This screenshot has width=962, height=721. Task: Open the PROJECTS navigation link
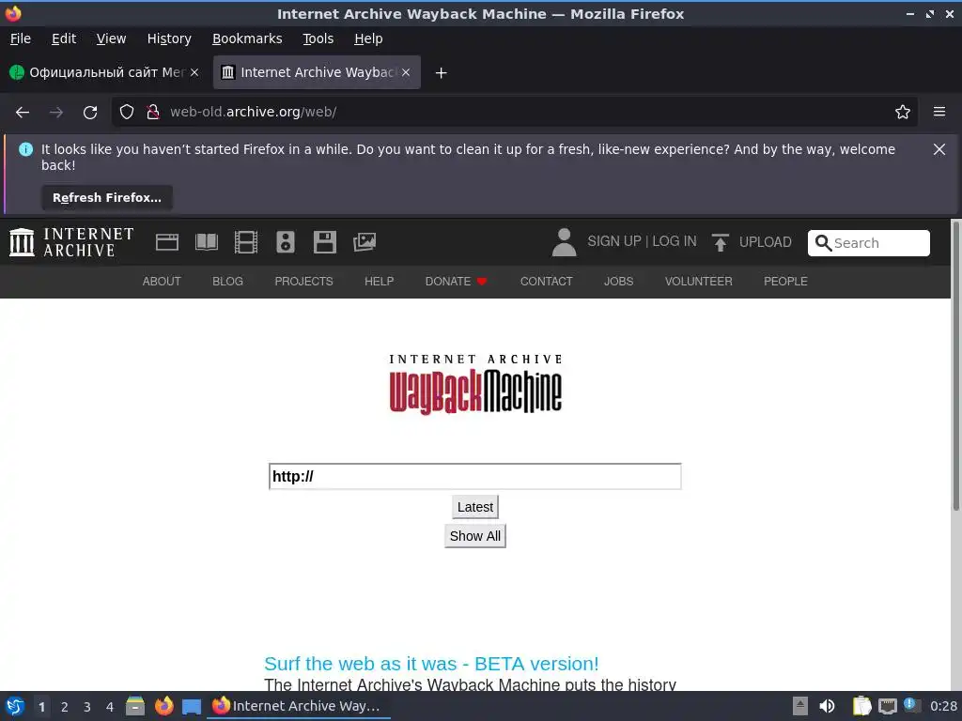303,282
